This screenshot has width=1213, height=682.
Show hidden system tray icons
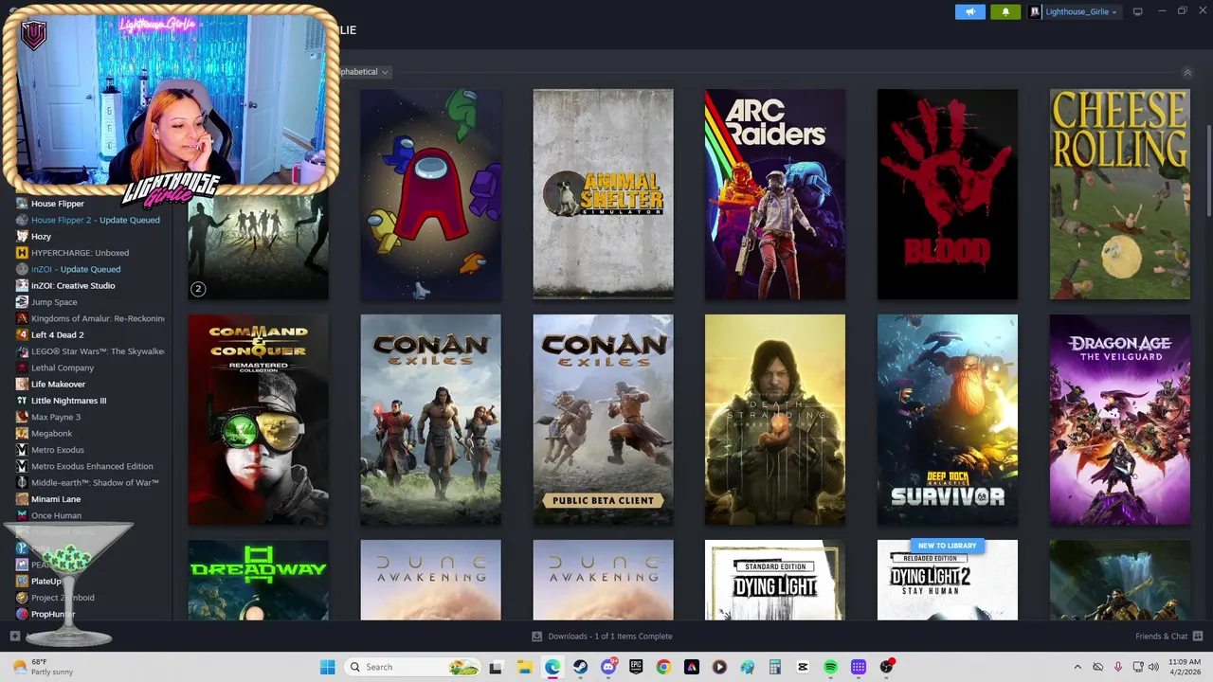[1077, 667]
